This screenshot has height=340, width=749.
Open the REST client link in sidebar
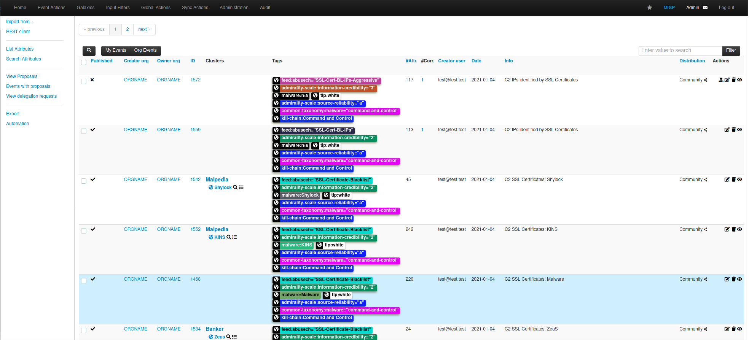(x=18, y=32)
